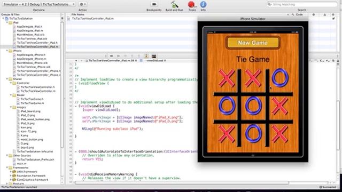Click editor go-back arrow
342x192 pixels.
(x=76, y=60)
